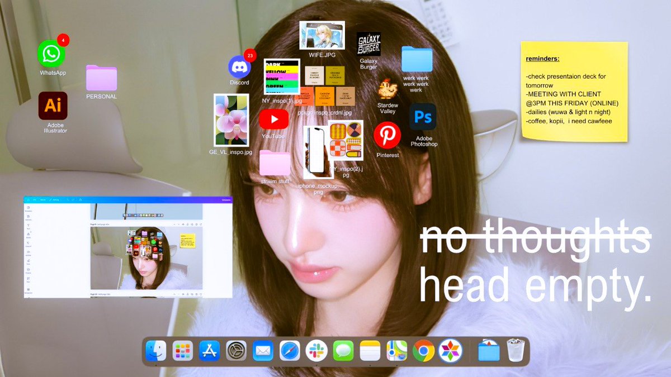Click the 'check presentaion deck' reminder line
The width and height of the screenshot is (671, 377).
tap(566, 80)
